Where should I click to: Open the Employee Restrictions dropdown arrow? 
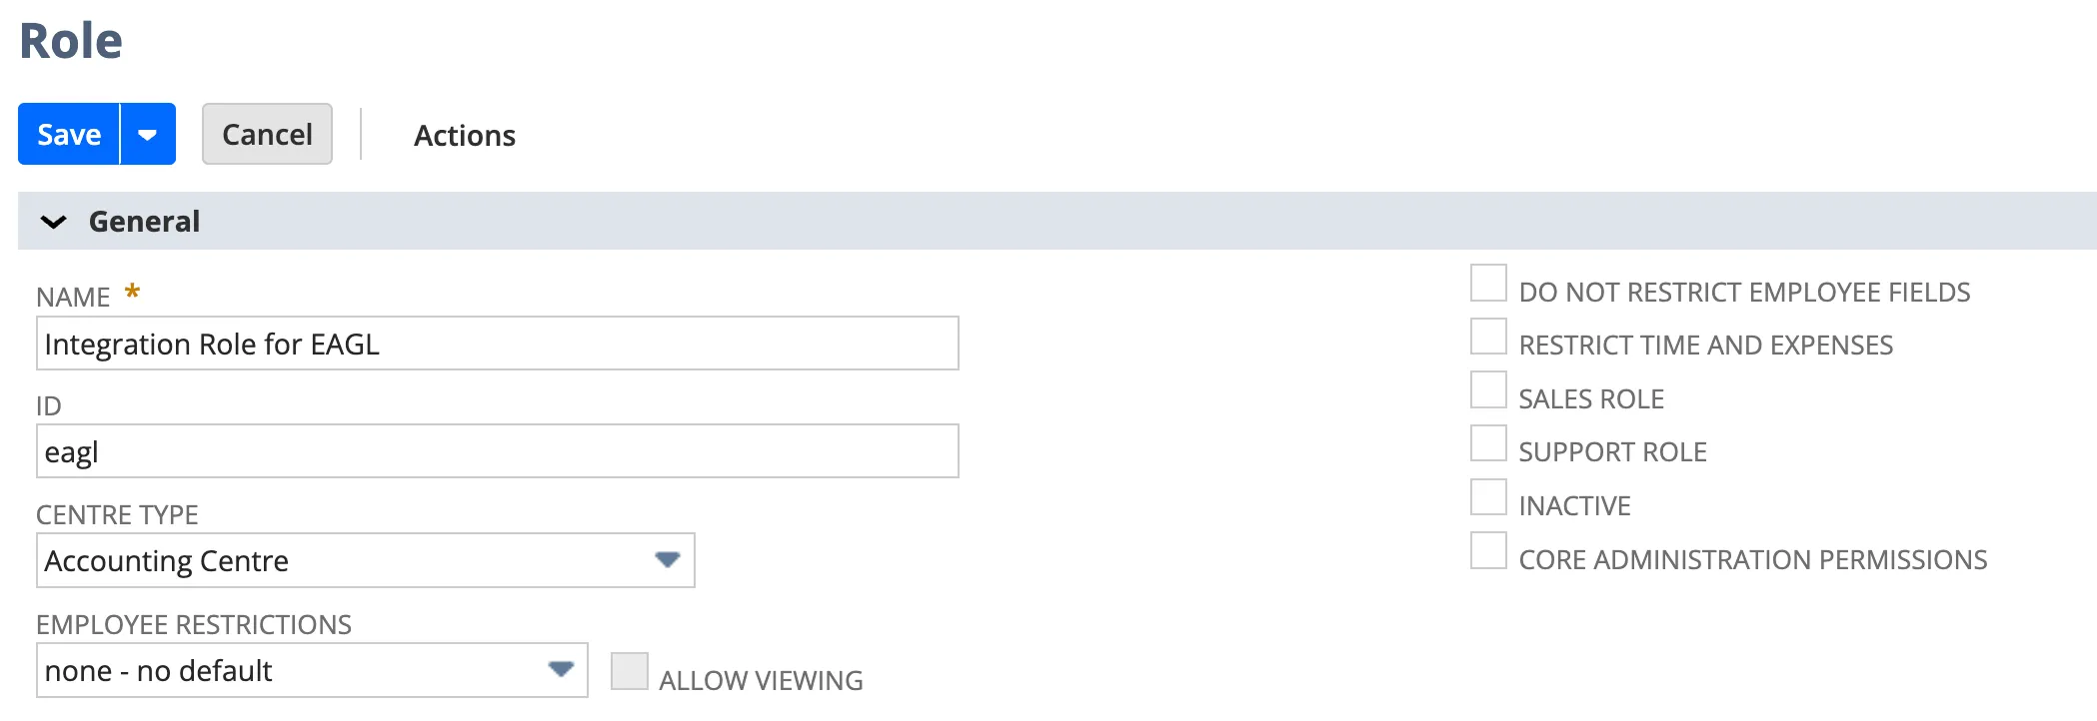561,669
